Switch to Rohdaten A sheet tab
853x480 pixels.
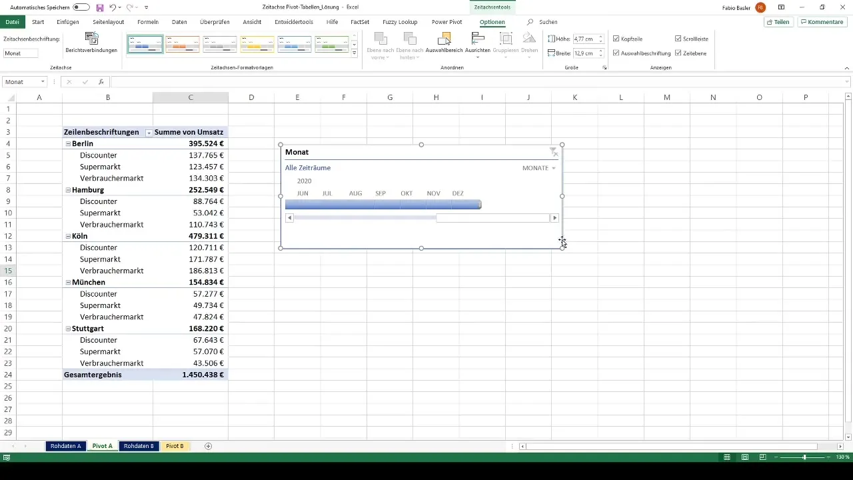[x=65, y=446]
